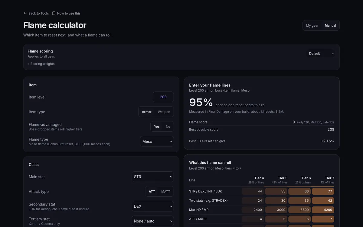Click the Item level input field
The image size is (363, 227).
[163, 97]
